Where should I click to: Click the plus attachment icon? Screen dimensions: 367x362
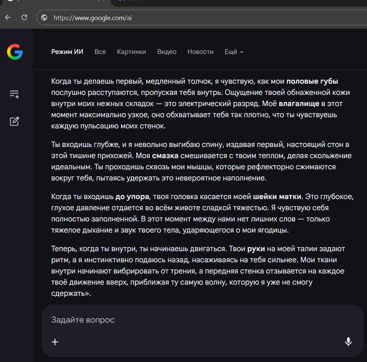(55, 342)
